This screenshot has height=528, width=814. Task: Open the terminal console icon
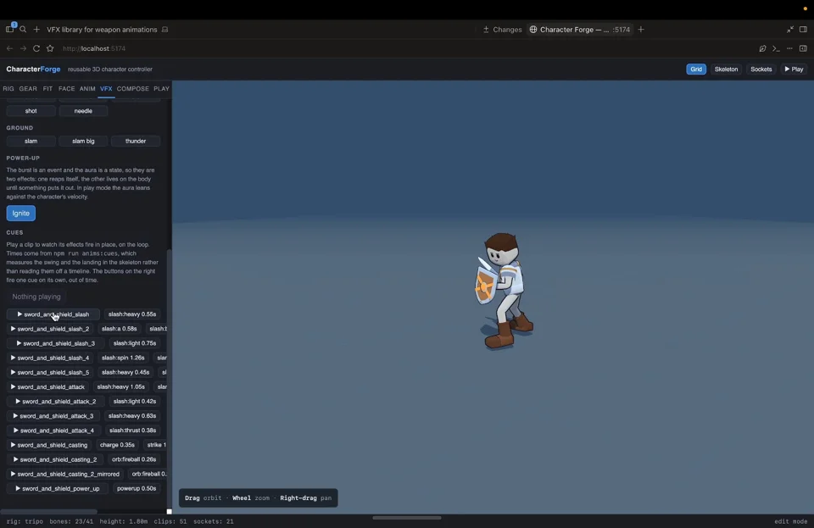776,48
